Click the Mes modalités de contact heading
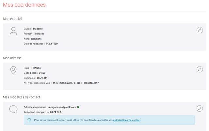The image size is (209, 131). (x=21, y=97)
